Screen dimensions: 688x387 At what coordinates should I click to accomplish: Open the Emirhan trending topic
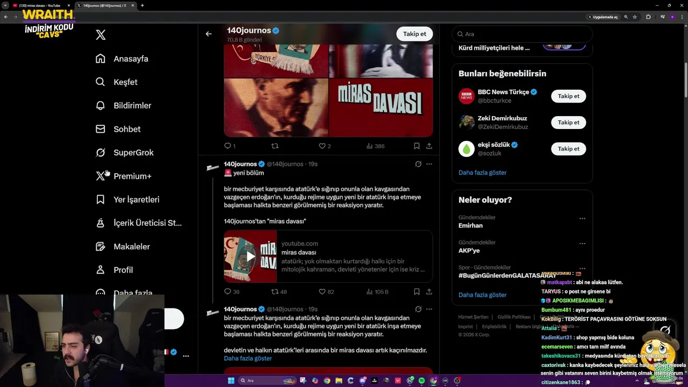(x=470, y=226)
